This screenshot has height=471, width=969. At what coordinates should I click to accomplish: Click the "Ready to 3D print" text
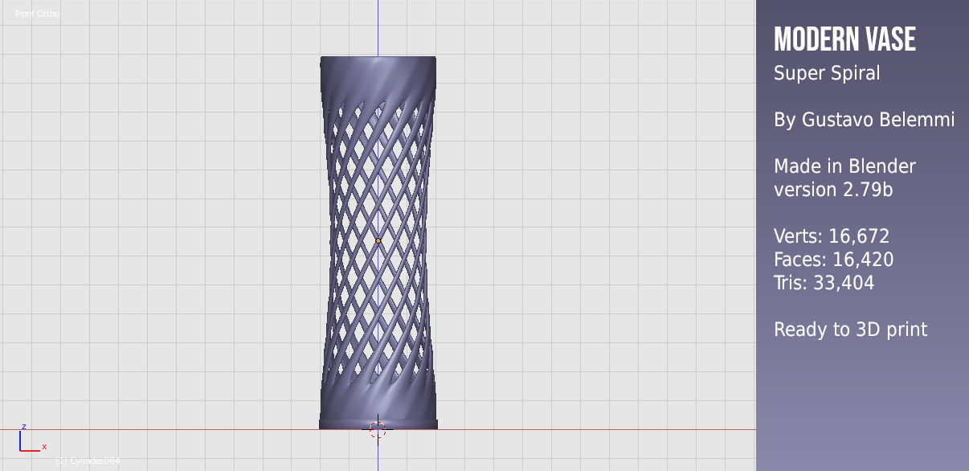tap(850, 330)
